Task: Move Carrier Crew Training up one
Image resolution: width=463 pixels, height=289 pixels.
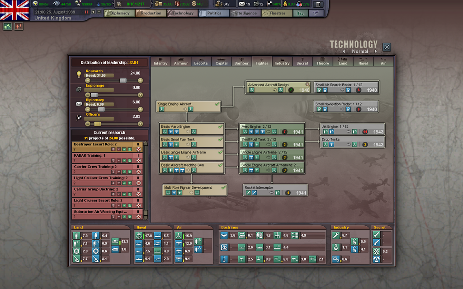Action: (x=124, y=172)
